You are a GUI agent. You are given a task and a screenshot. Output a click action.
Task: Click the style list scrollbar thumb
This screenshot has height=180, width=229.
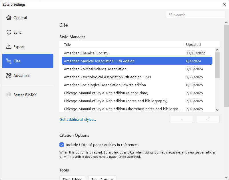point(217,65)
